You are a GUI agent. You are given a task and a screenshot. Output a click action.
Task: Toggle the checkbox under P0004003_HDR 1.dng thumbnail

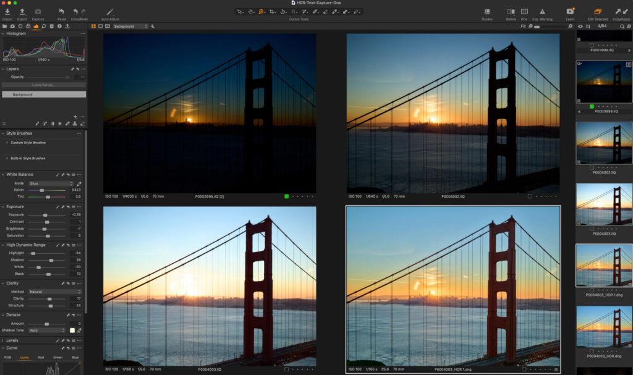pos(592,290)
